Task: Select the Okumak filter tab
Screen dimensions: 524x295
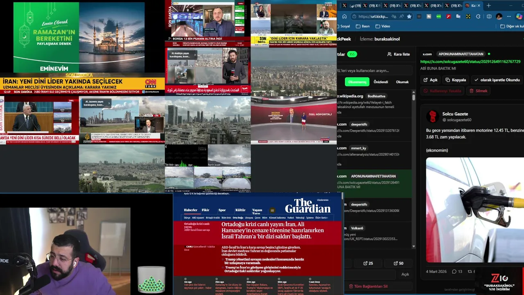Action: 402,82
